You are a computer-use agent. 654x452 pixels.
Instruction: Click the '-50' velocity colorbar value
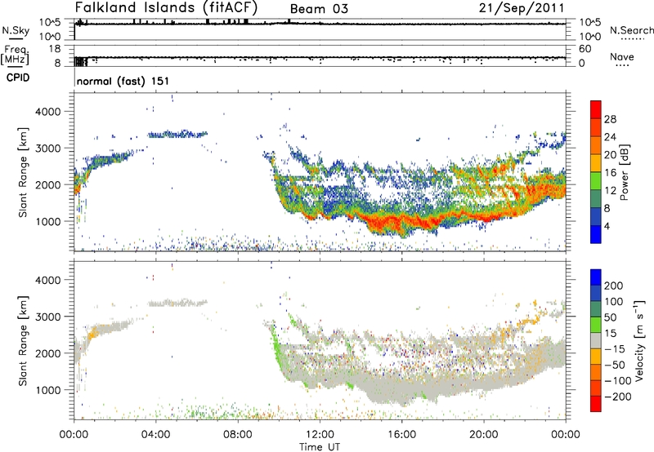(615, 365)
